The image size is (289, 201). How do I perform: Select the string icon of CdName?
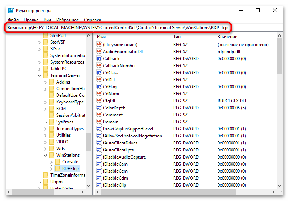coord(99,93)
